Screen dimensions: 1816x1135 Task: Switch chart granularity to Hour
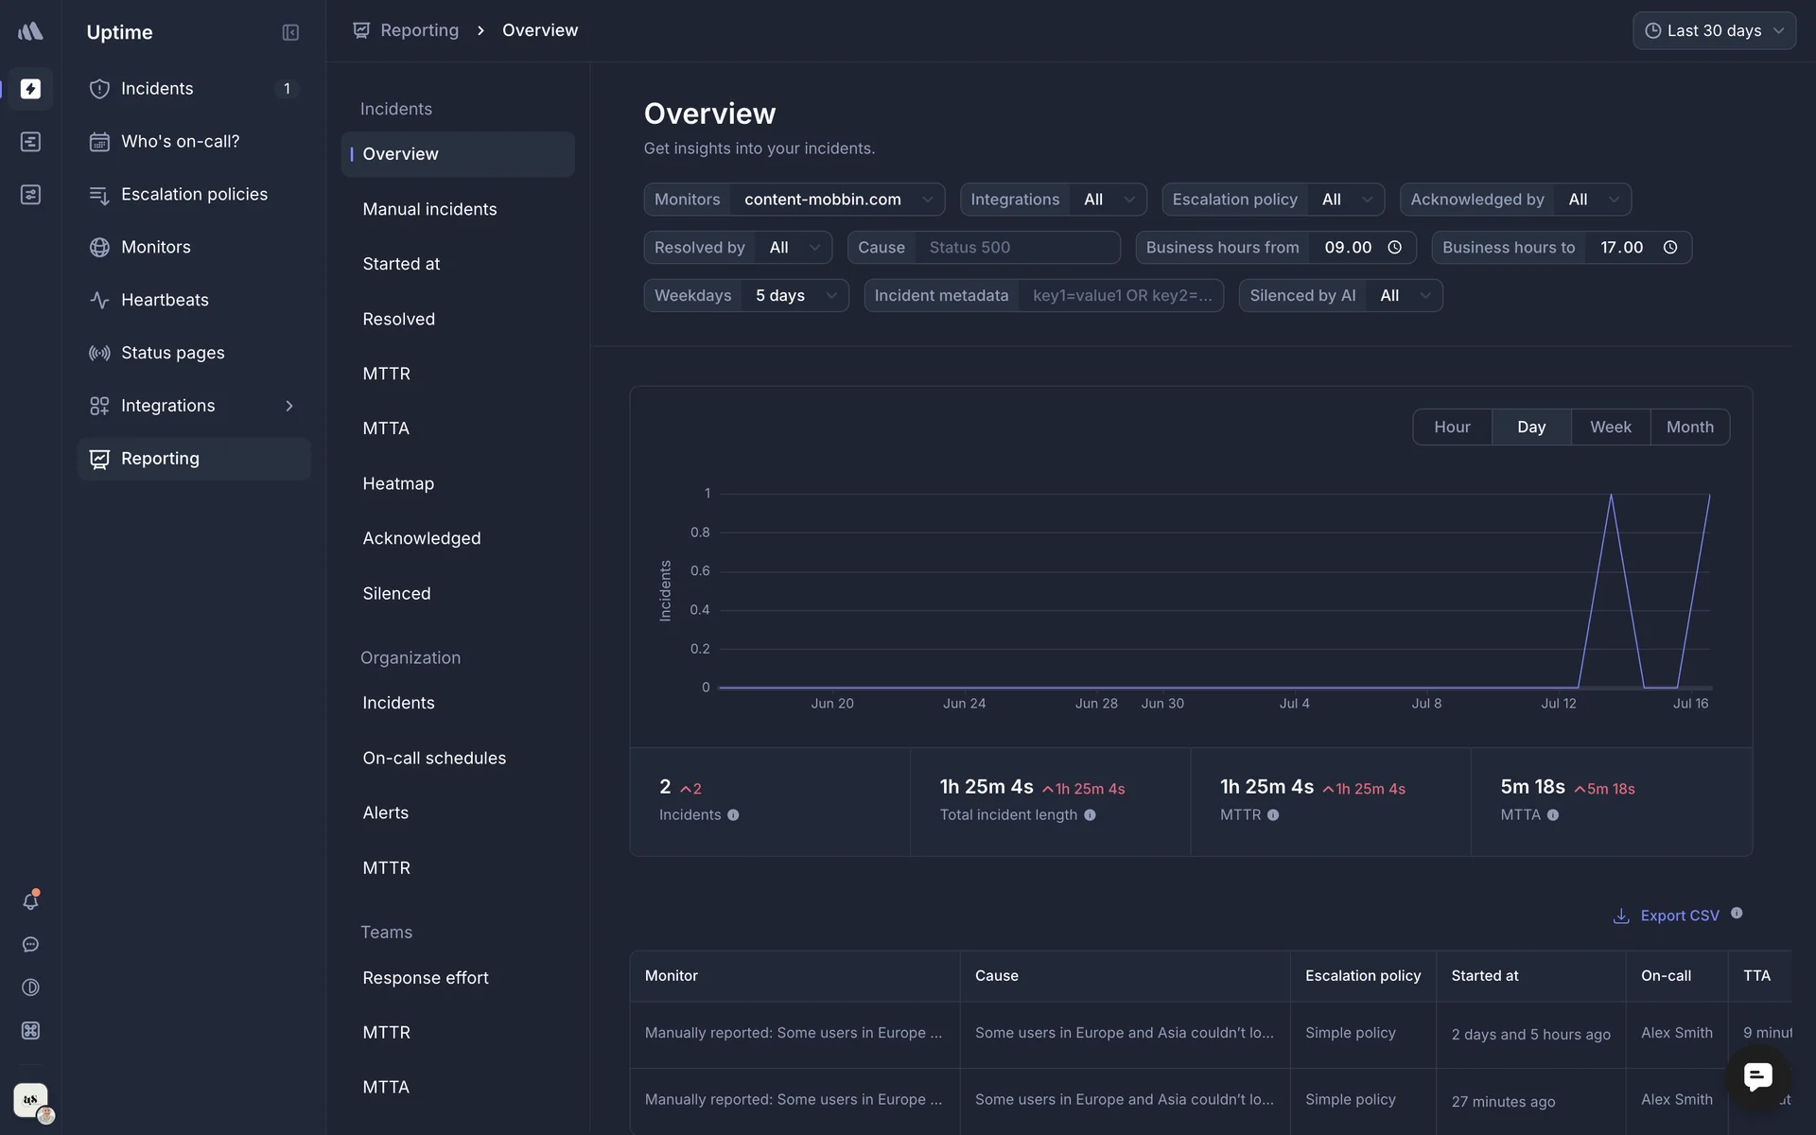1452,428
